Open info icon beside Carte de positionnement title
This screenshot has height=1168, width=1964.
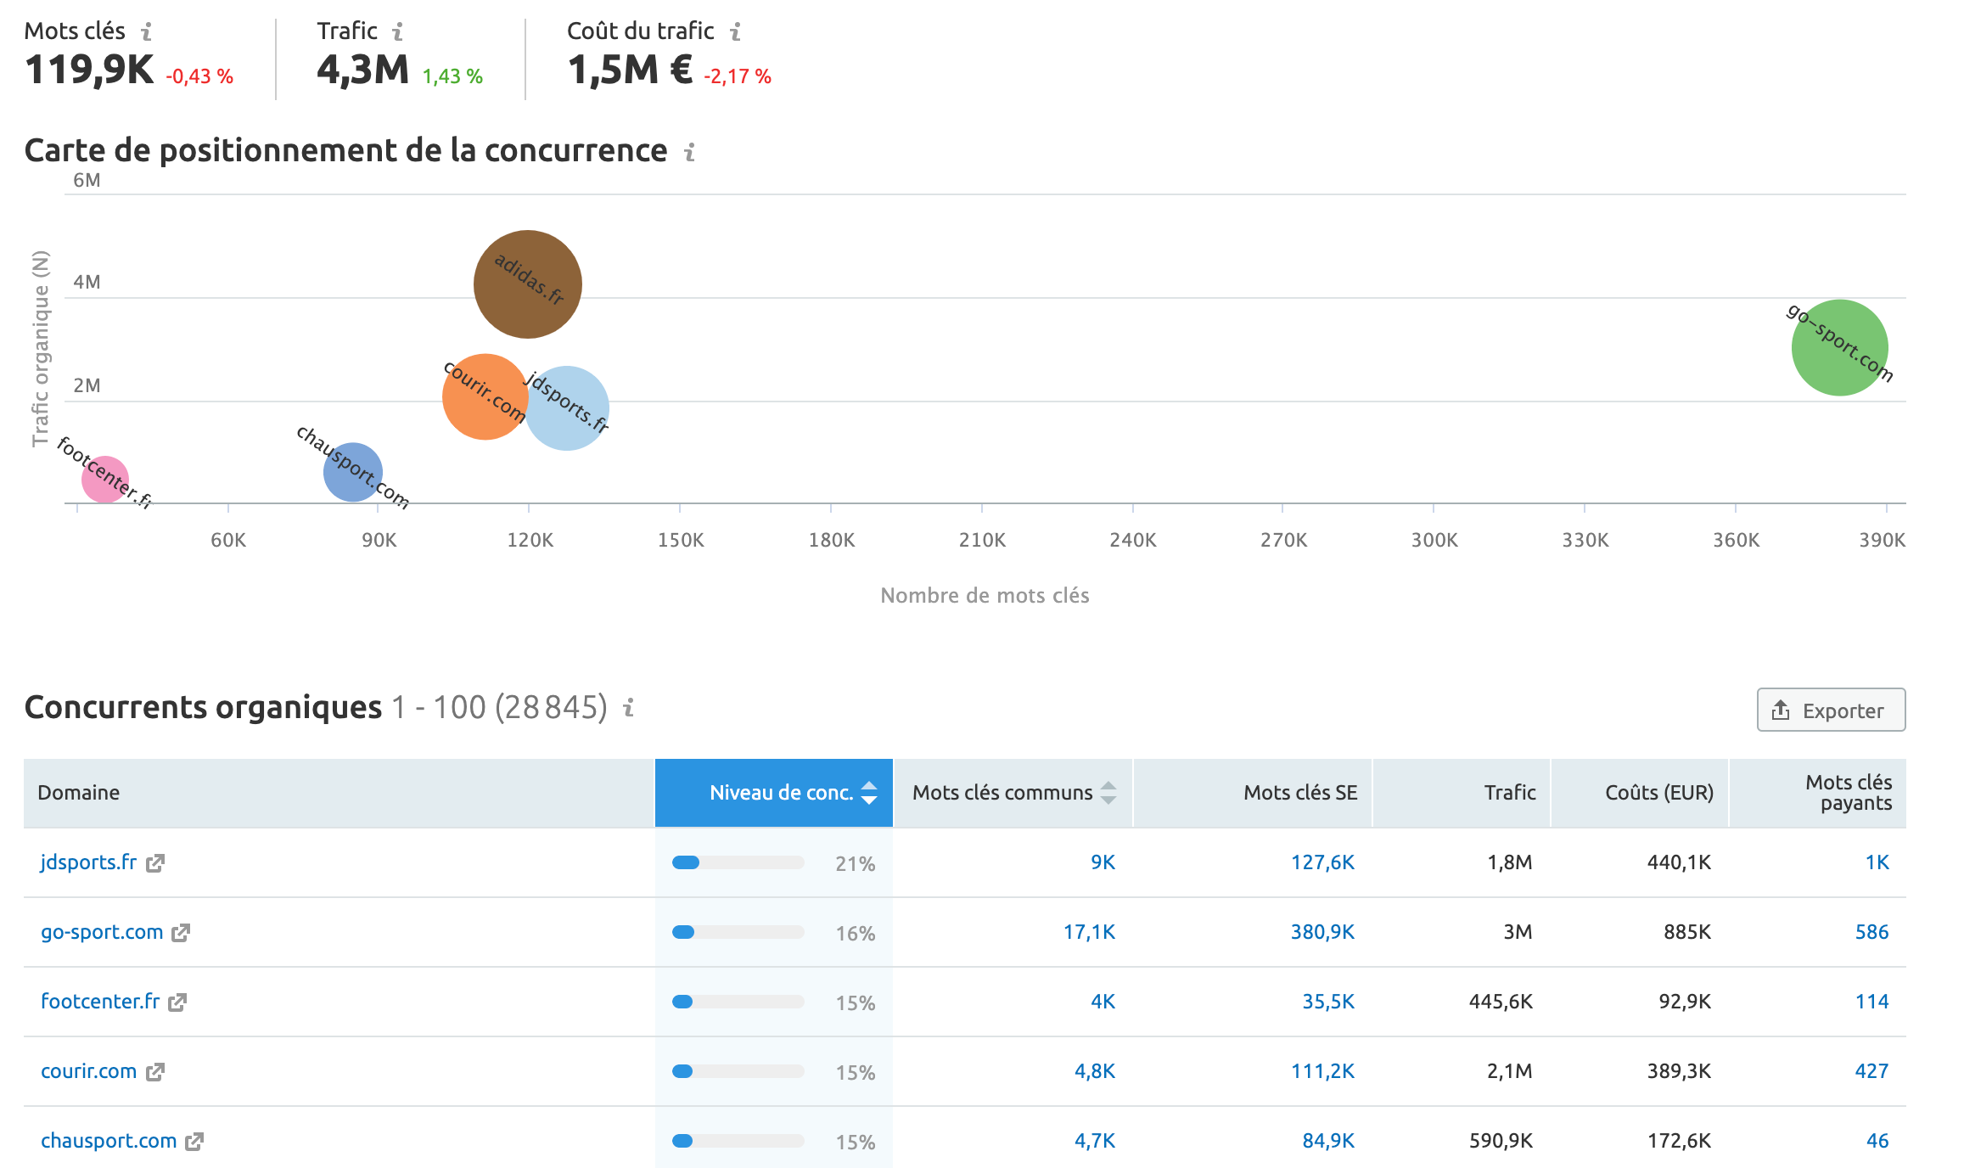coord(690,152)
